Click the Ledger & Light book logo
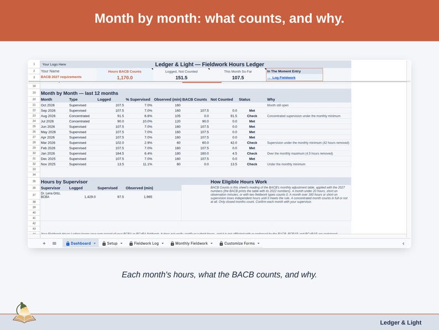Screen dimensions: 439x330 click(x=24, y=313)
